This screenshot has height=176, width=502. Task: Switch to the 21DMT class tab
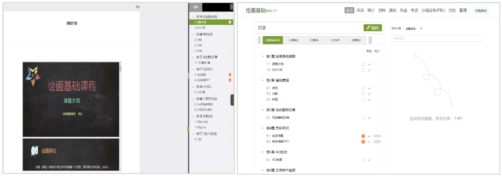point(335,40)
